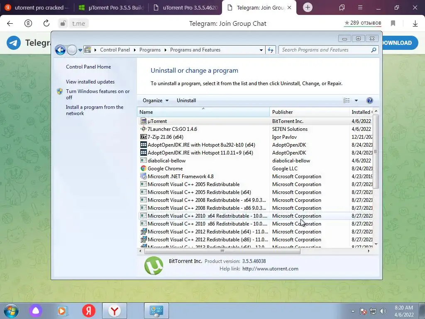Open Control Panel Home link

pyautogui.click(x=88, y=67)
